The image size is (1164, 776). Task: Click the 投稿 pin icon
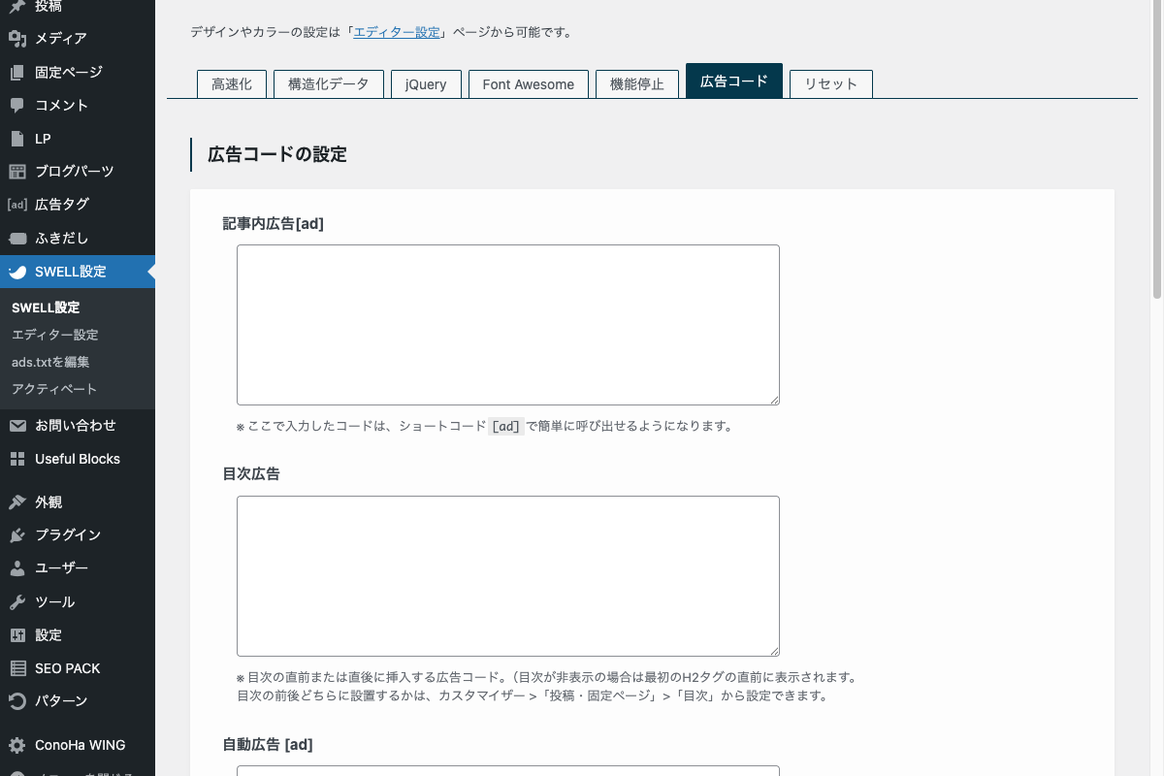pyautogui.click(x=17, y=7)
